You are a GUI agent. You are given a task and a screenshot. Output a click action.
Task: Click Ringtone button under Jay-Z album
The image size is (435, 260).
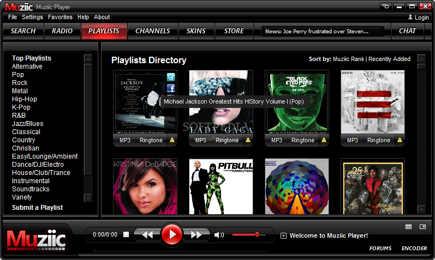click(x=379, y=140)
